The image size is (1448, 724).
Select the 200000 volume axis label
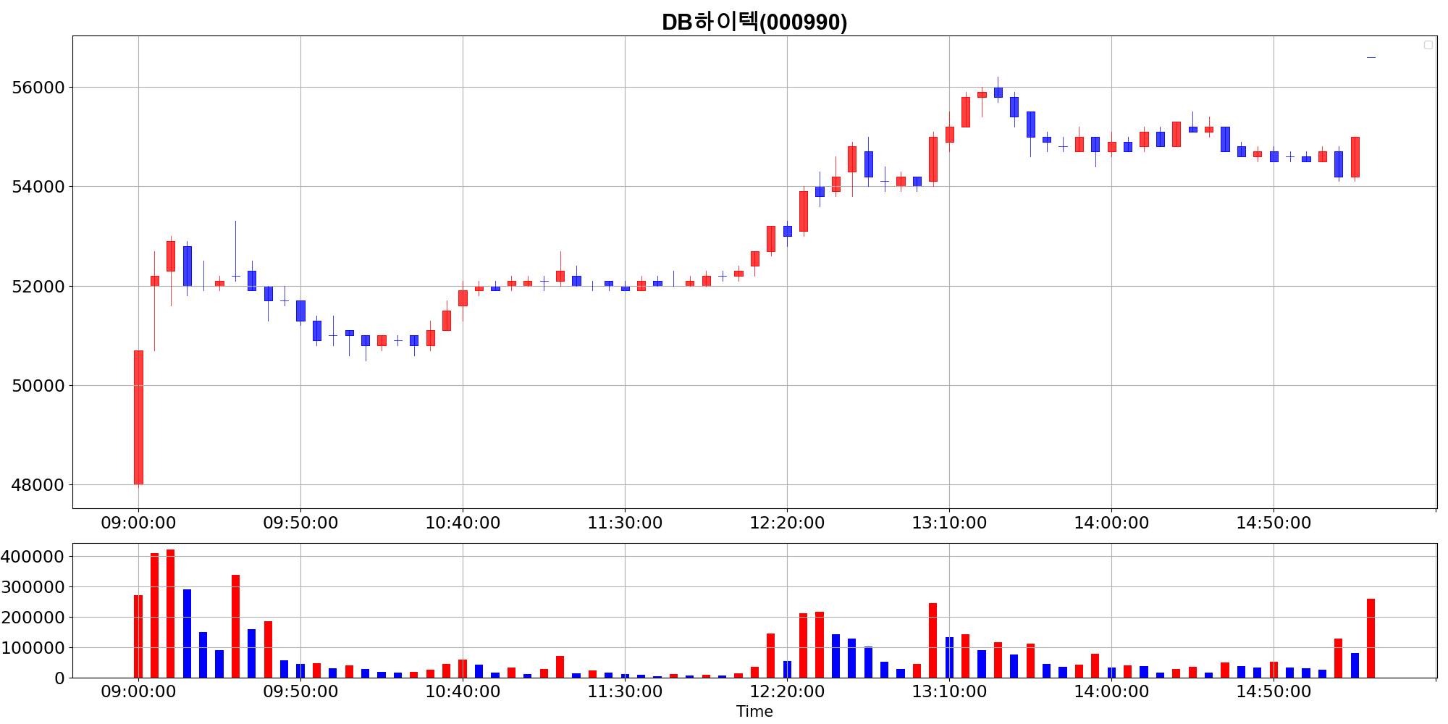(33, 618)
